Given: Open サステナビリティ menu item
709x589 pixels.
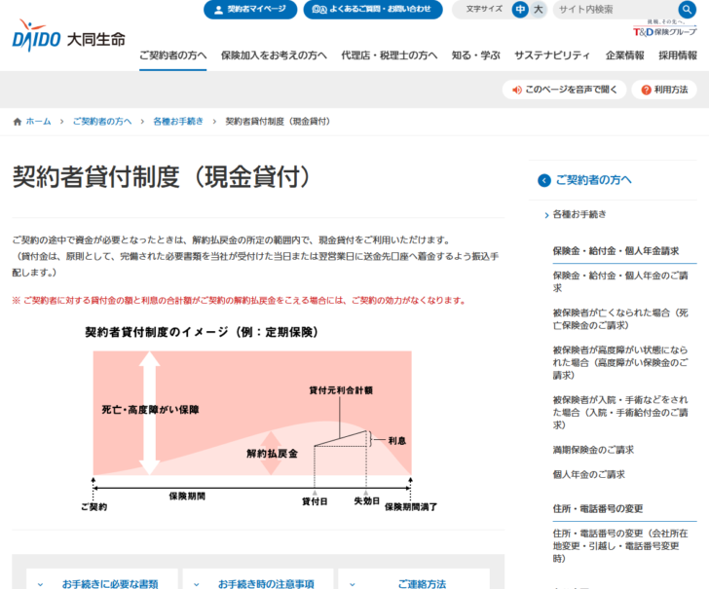Looking at the screenshot, I should click(552, 55).
